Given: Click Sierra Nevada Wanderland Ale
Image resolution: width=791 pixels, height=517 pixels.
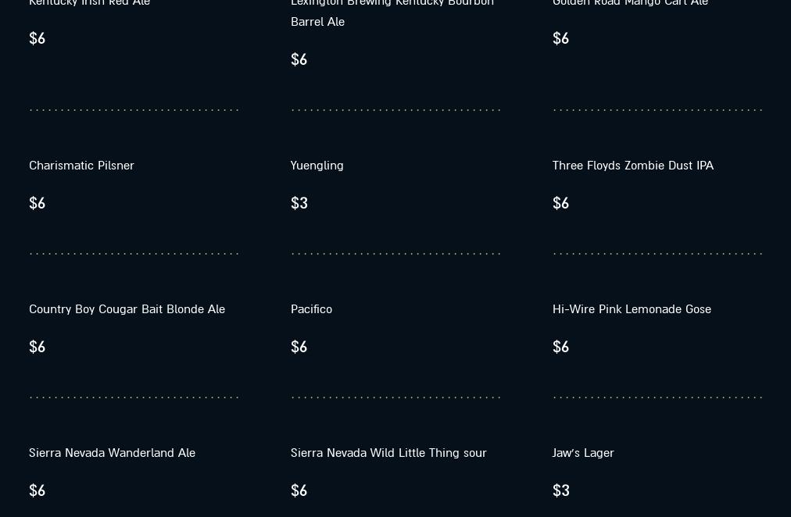Looking at the screenshot, I should click(112, 453).
